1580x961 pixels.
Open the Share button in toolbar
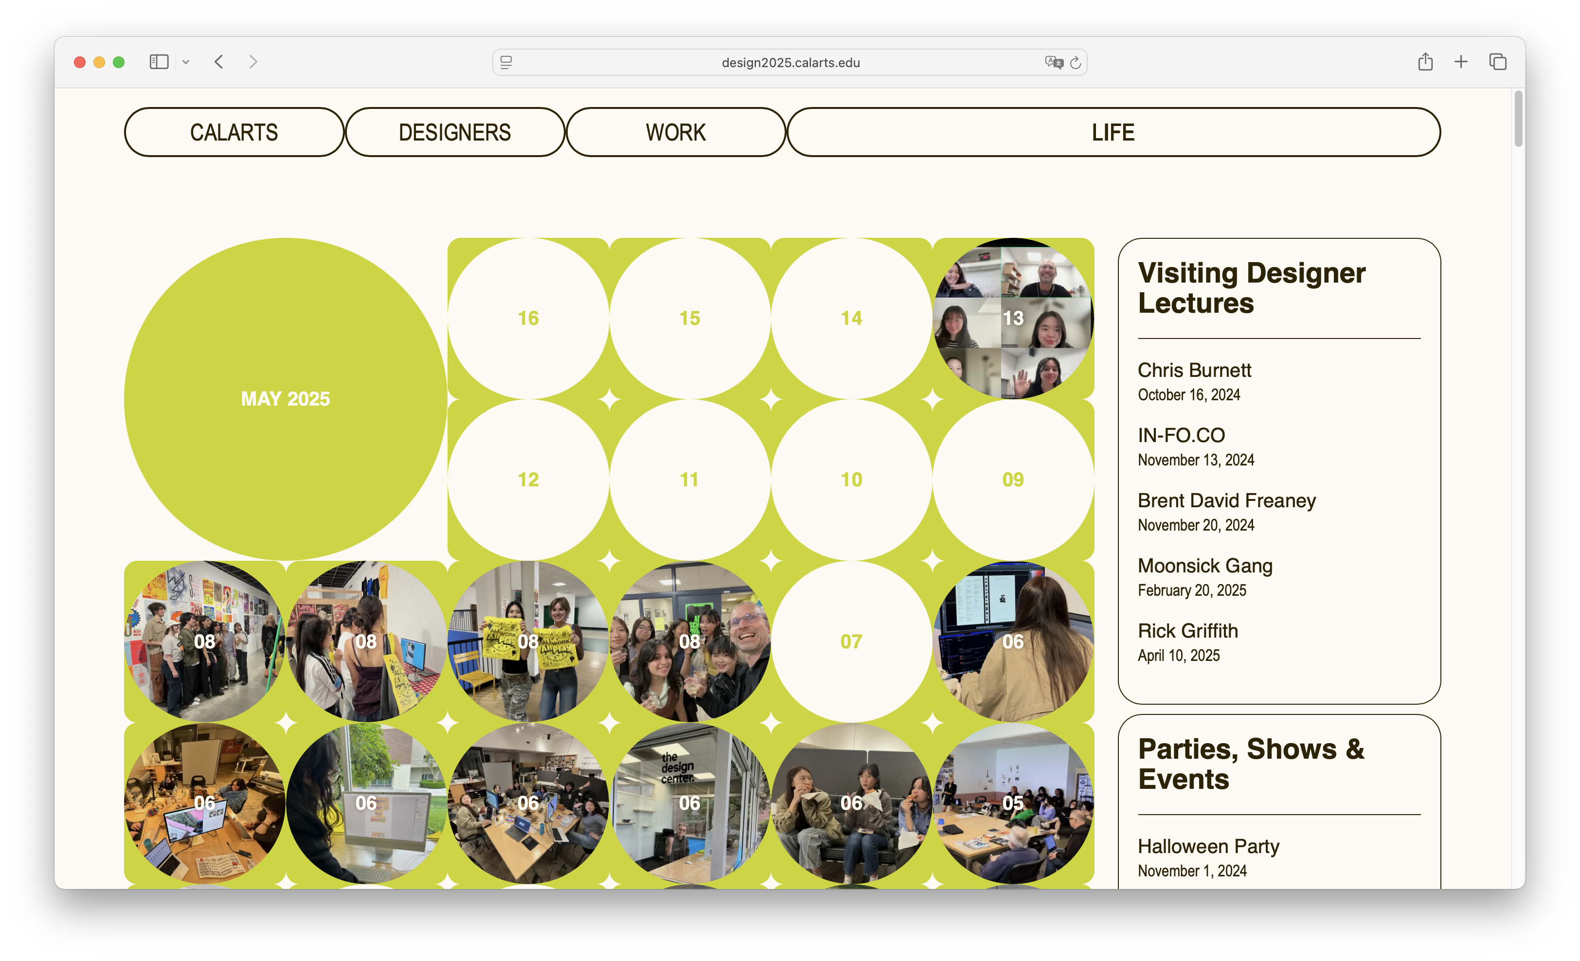(1425, 62)
